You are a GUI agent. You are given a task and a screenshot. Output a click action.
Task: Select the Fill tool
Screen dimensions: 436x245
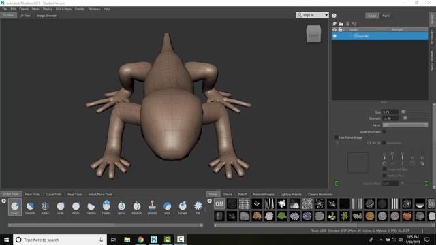tap(198, 207)
